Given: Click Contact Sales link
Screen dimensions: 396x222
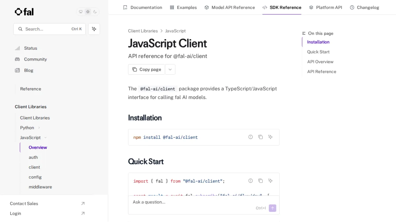Looking at the screenshot, I should coord(47,204).
